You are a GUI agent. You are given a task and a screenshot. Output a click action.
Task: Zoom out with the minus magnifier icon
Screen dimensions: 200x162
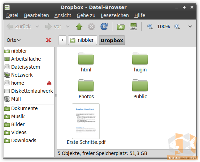click(x=150, y=26)
